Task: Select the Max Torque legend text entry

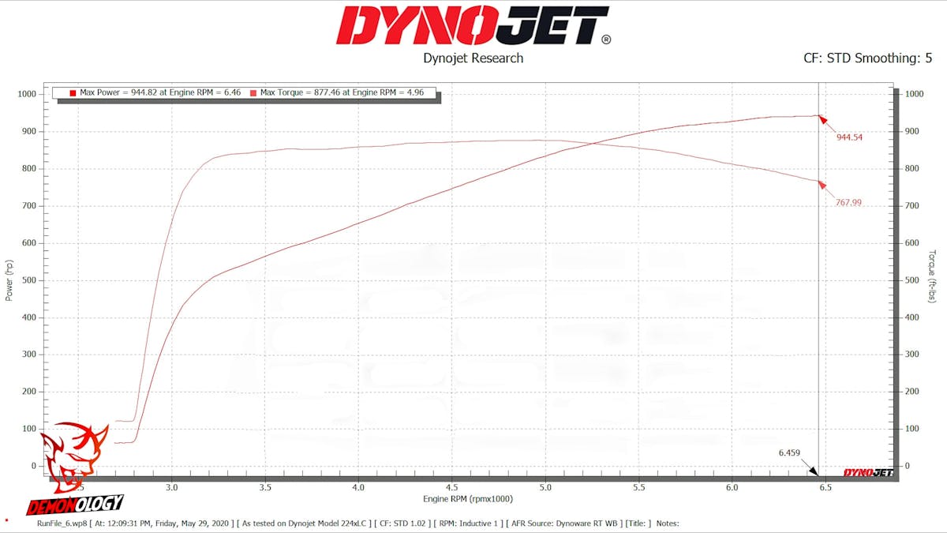Action: pos(342,93)
